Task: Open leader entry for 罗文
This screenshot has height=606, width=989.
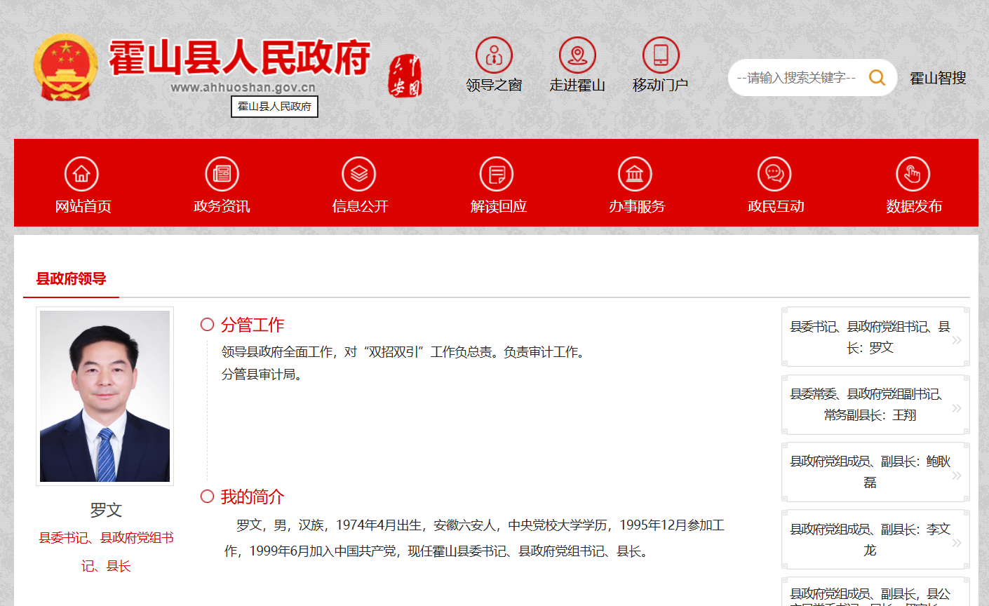Action: point(870,337)
